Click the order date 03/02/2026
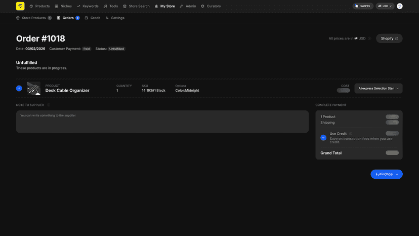Viewport: 419px width, 236px height. (35, 49)
